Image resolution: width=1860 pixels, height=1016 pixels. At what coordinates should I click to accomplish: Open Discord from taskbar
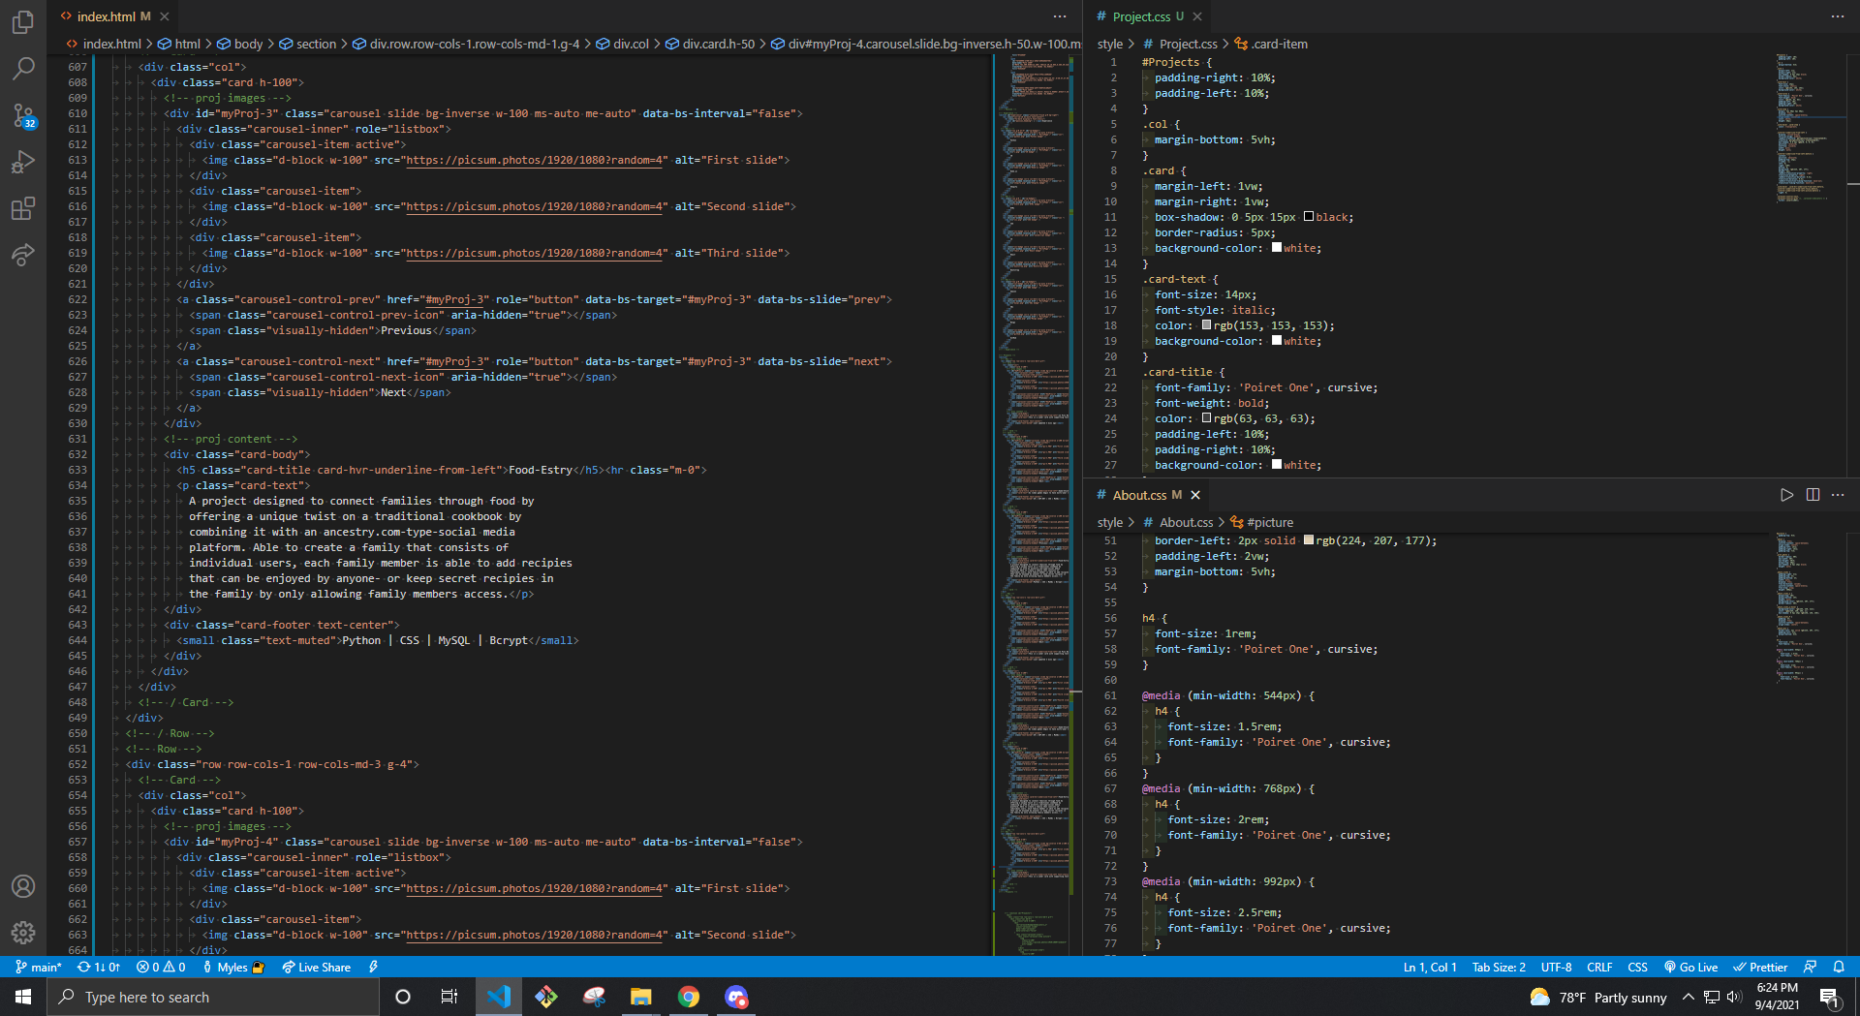[x=736, y=997]
